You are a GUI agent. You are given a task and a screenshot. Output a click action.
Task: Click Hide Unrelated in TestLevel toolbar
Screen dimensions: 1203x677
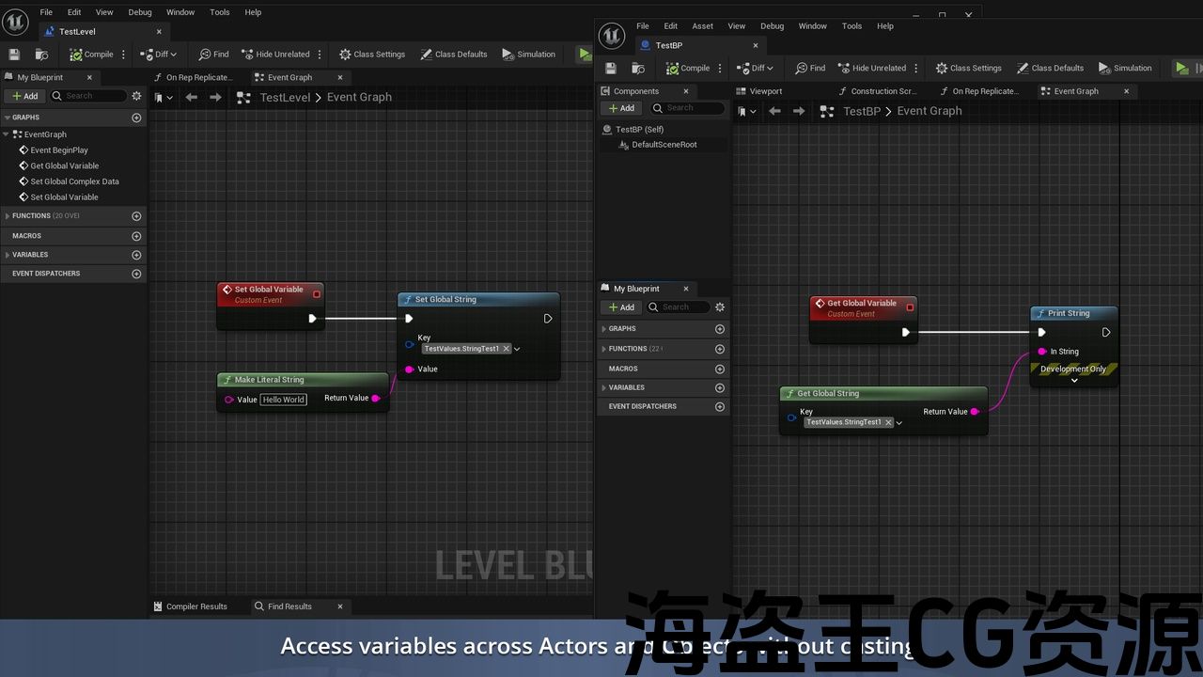275,55
